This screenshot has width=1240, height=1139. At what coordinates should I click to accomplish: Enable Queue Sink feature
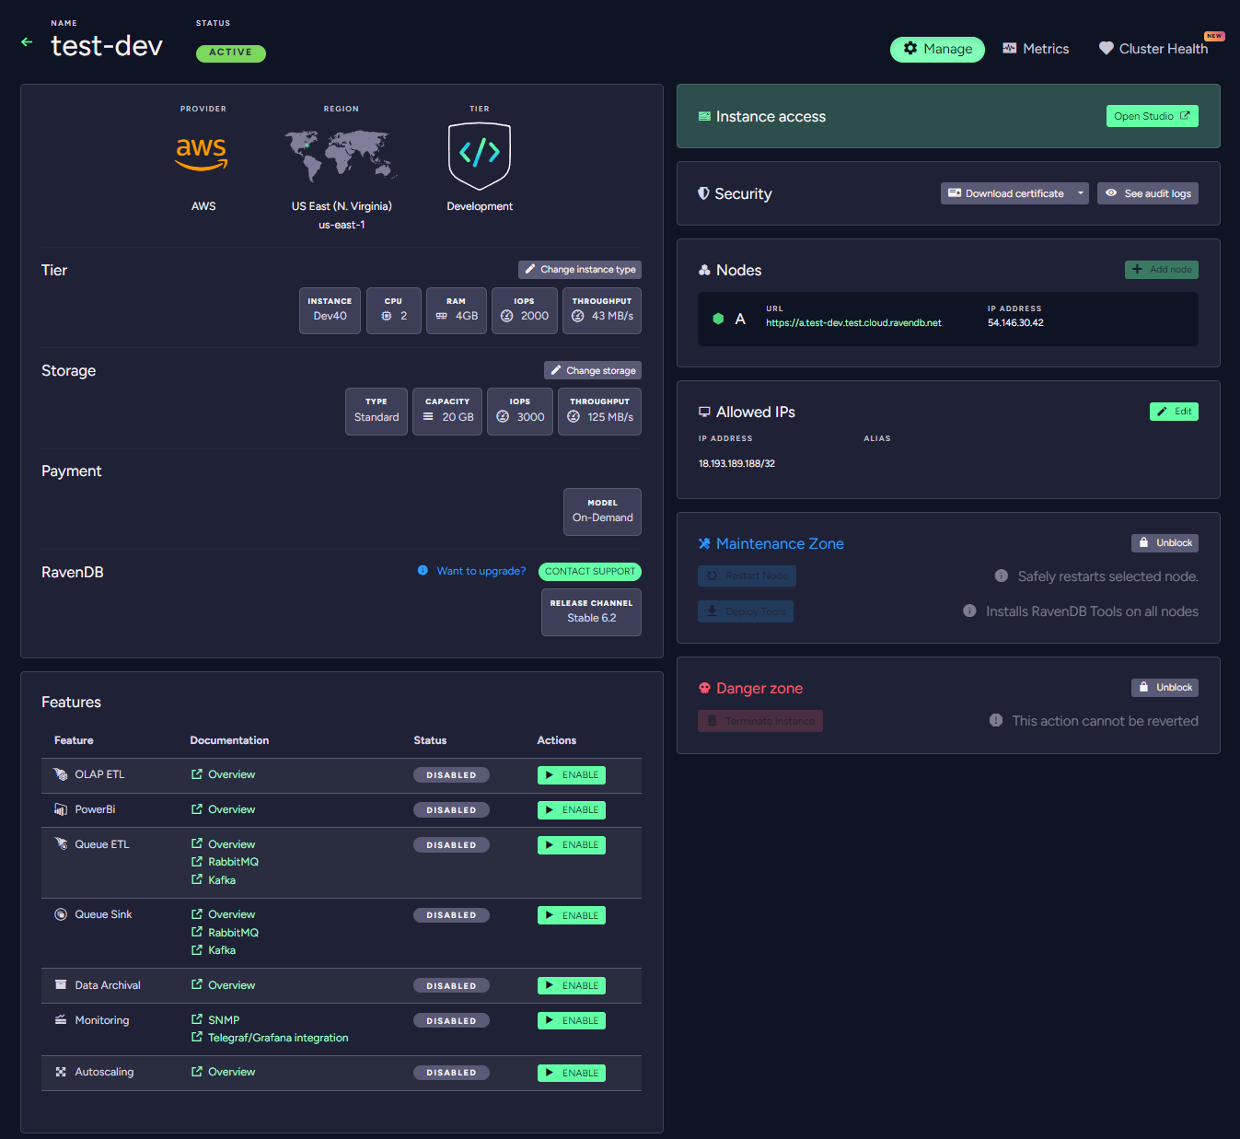click(x=572, y=916)
